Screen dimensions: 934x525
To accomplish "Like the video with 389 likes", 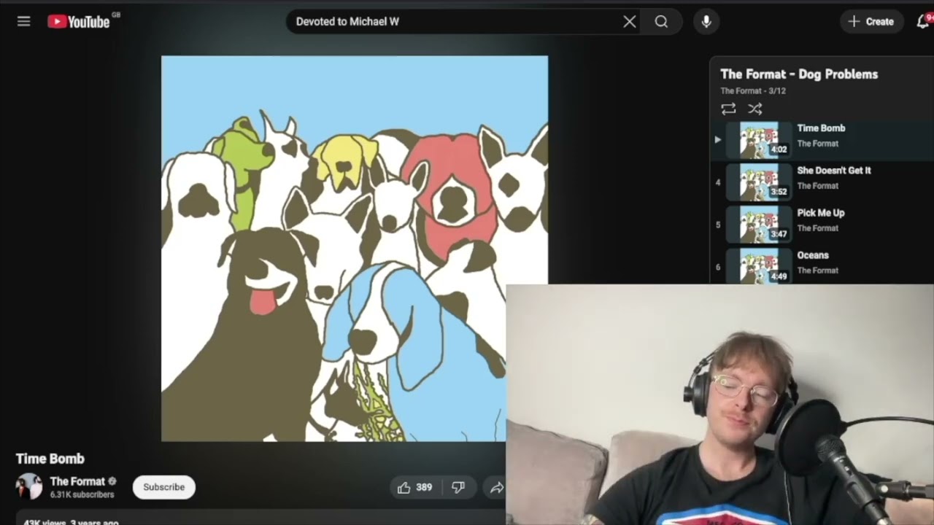I will (414, 488).
